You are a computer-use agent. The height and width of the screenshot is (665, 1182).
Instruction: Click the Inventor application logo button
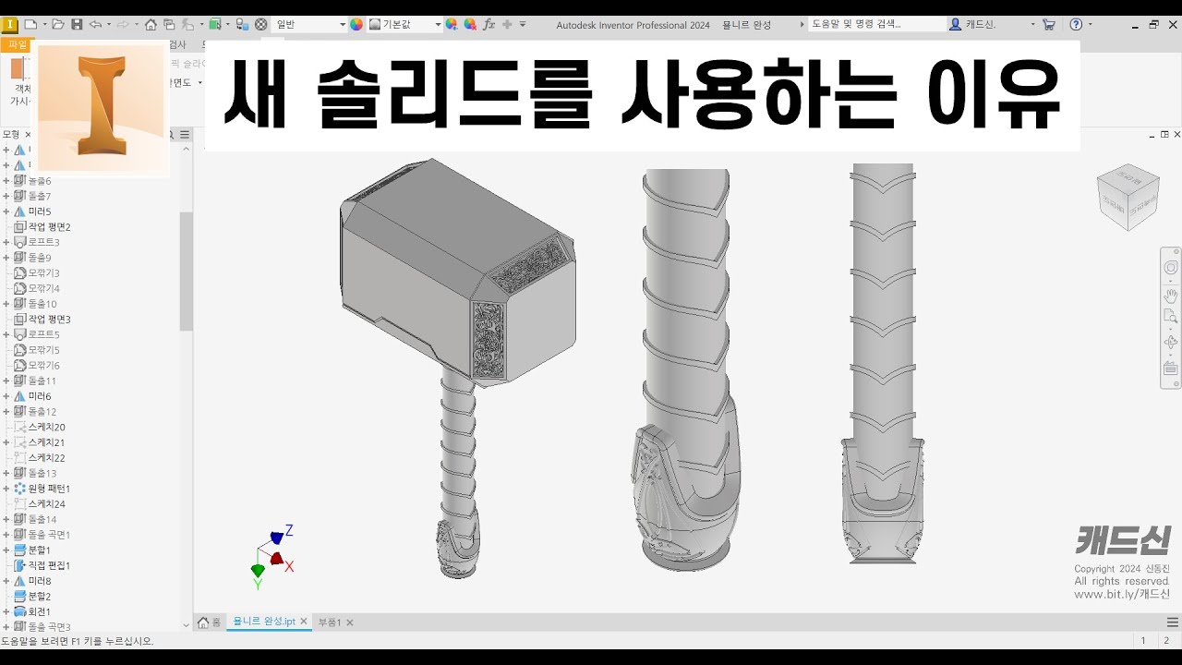(x=9, y=25)
